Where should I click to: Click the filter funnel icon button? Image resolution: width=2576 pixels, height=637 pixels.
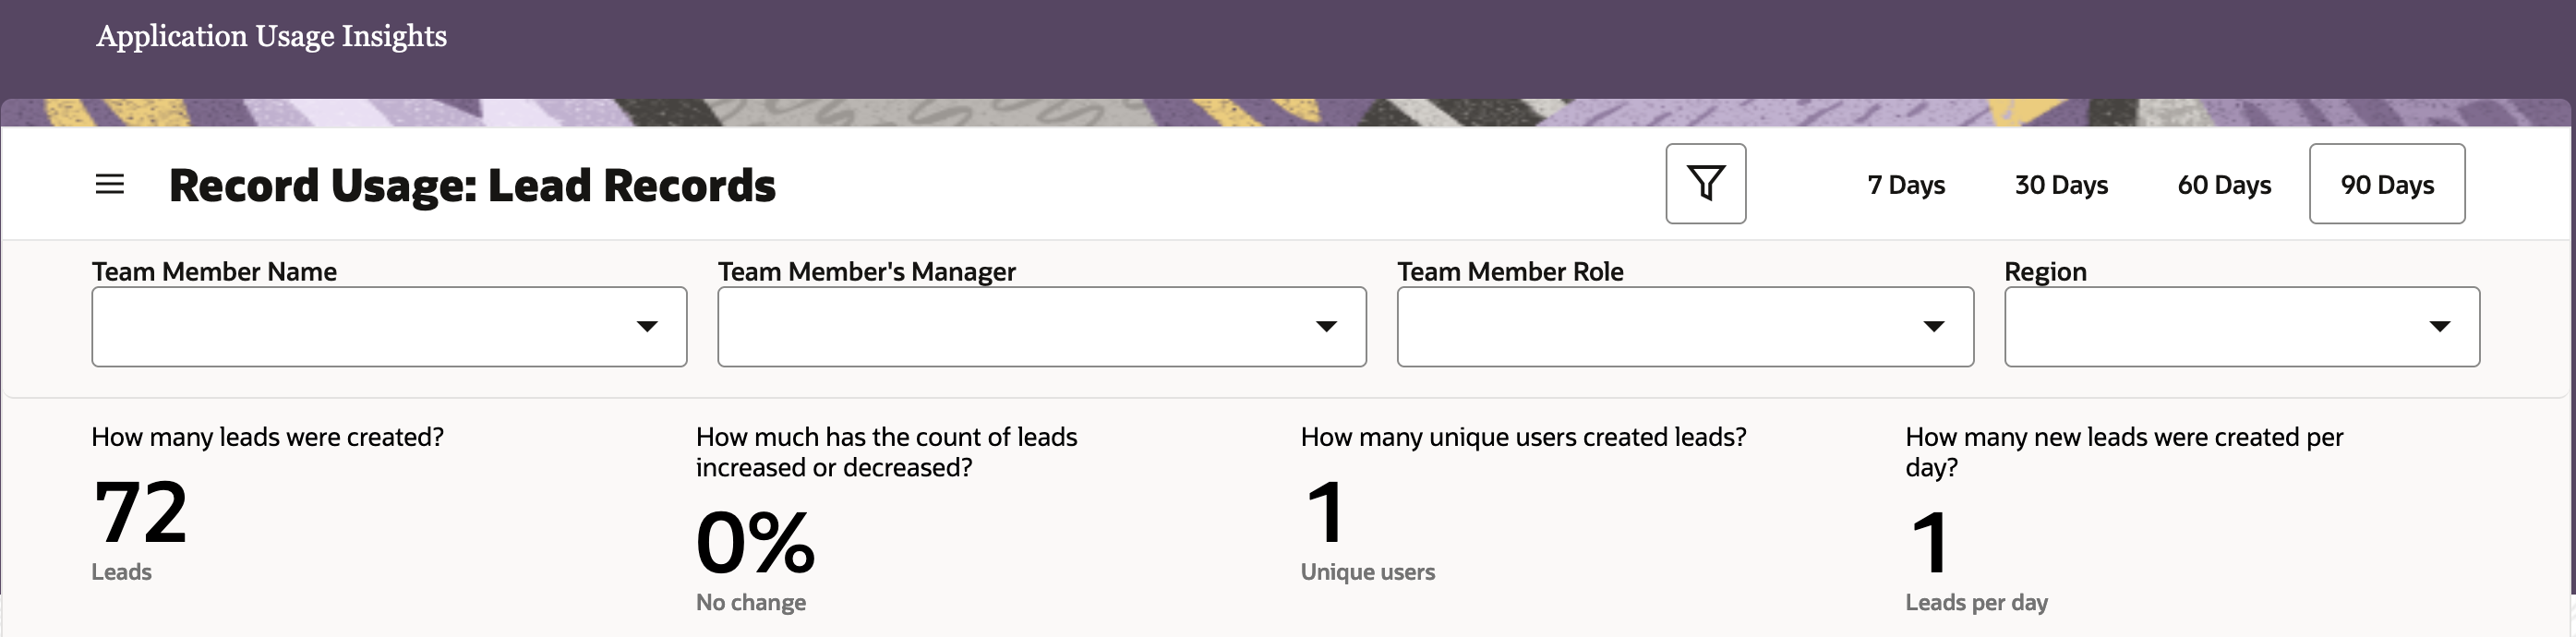pyautogui.click(x=1705, y=184)
